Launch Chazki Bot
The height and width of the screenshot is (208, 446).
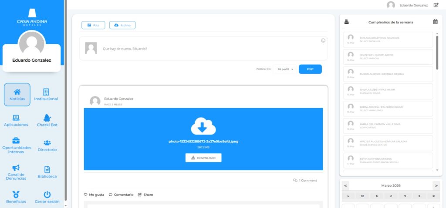(47, 121)
